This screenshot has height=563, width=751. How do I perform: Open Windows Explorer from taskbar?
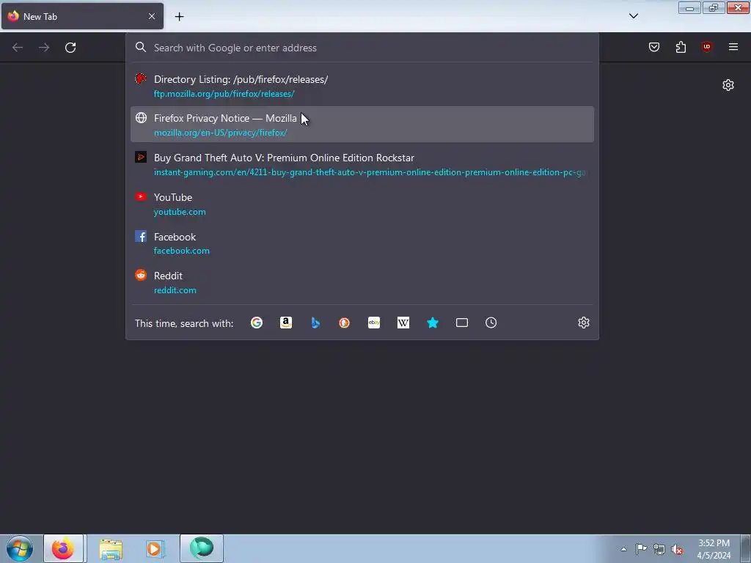click(111, 548)
